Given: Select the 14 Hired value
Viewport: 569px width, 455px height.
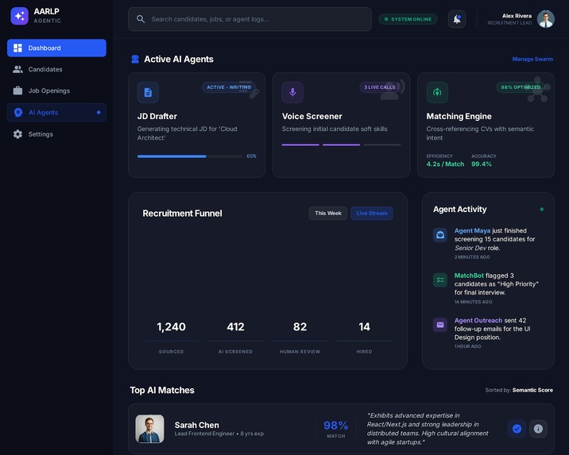Looking at the screenshot, I should (364, 327).
